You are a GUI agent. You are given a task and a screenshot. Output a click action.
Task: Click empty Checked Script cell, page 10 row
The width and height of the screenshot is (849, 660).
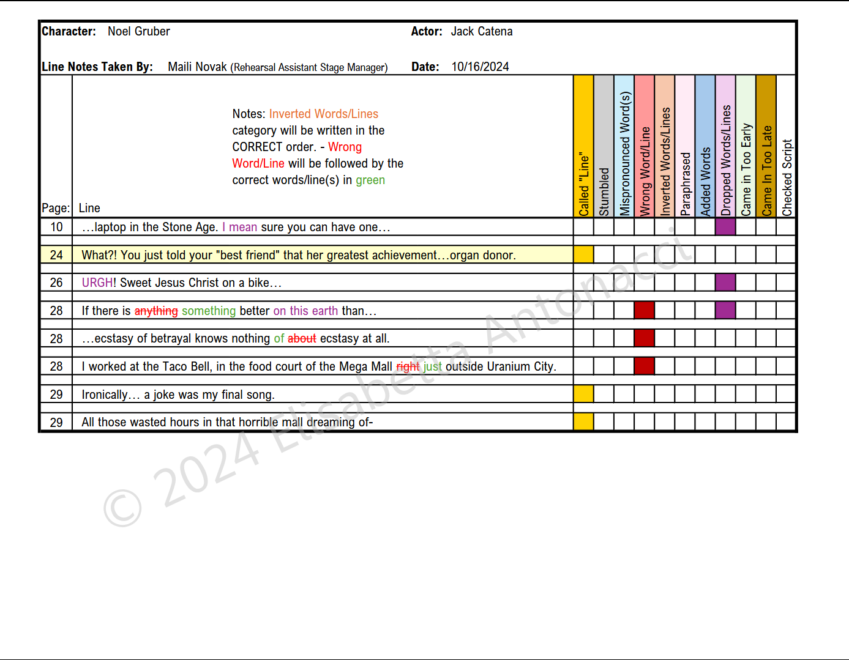tap(786, 227)
